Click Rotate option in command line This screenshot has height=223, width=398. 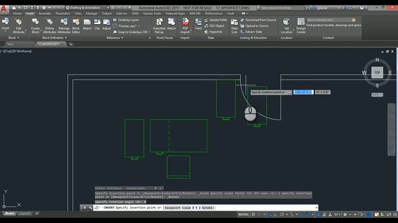tap(207, 208)
